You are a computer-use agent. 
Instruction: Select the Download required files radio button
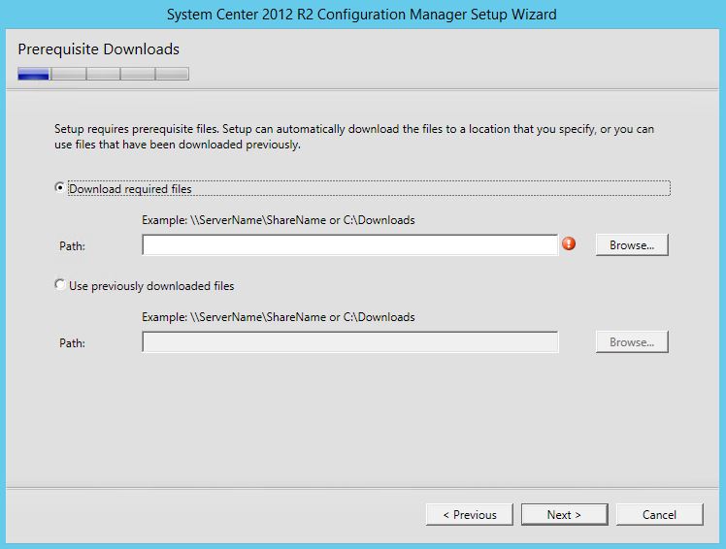click(x=61, y=188)
